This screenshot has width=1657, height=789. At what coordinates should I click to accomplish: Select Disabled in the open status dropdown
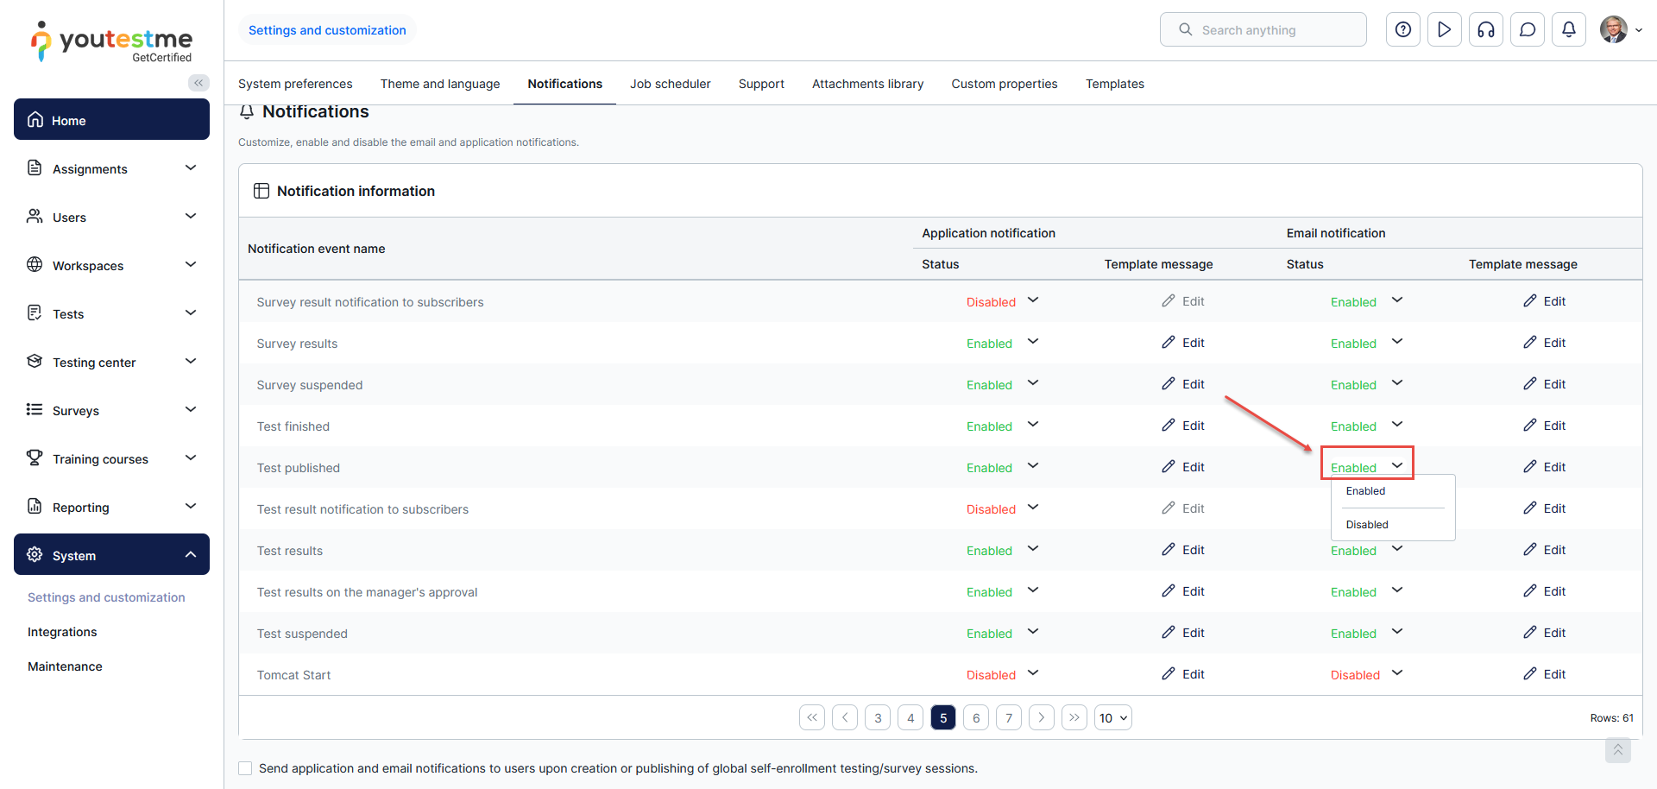click(x=1367, y=525)
